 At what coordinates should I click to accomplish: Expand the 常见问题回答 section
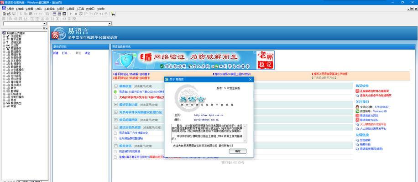tap(116, 120)
